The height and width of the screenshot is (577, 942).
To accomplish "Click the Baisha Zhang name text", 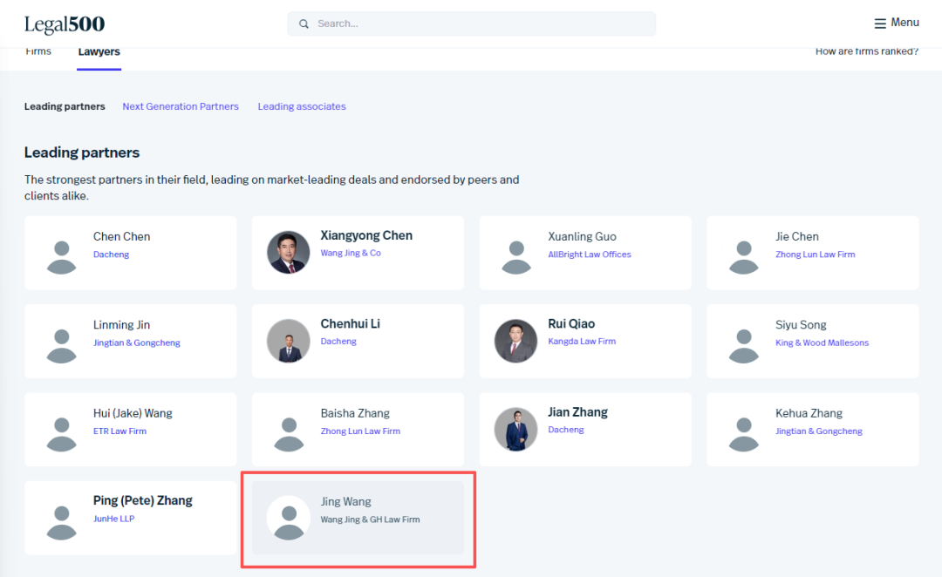I will pyautogui.click(x=355, y=413).
